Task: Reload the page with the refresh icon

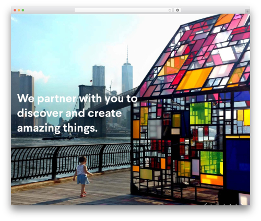Action: point(170,10)
